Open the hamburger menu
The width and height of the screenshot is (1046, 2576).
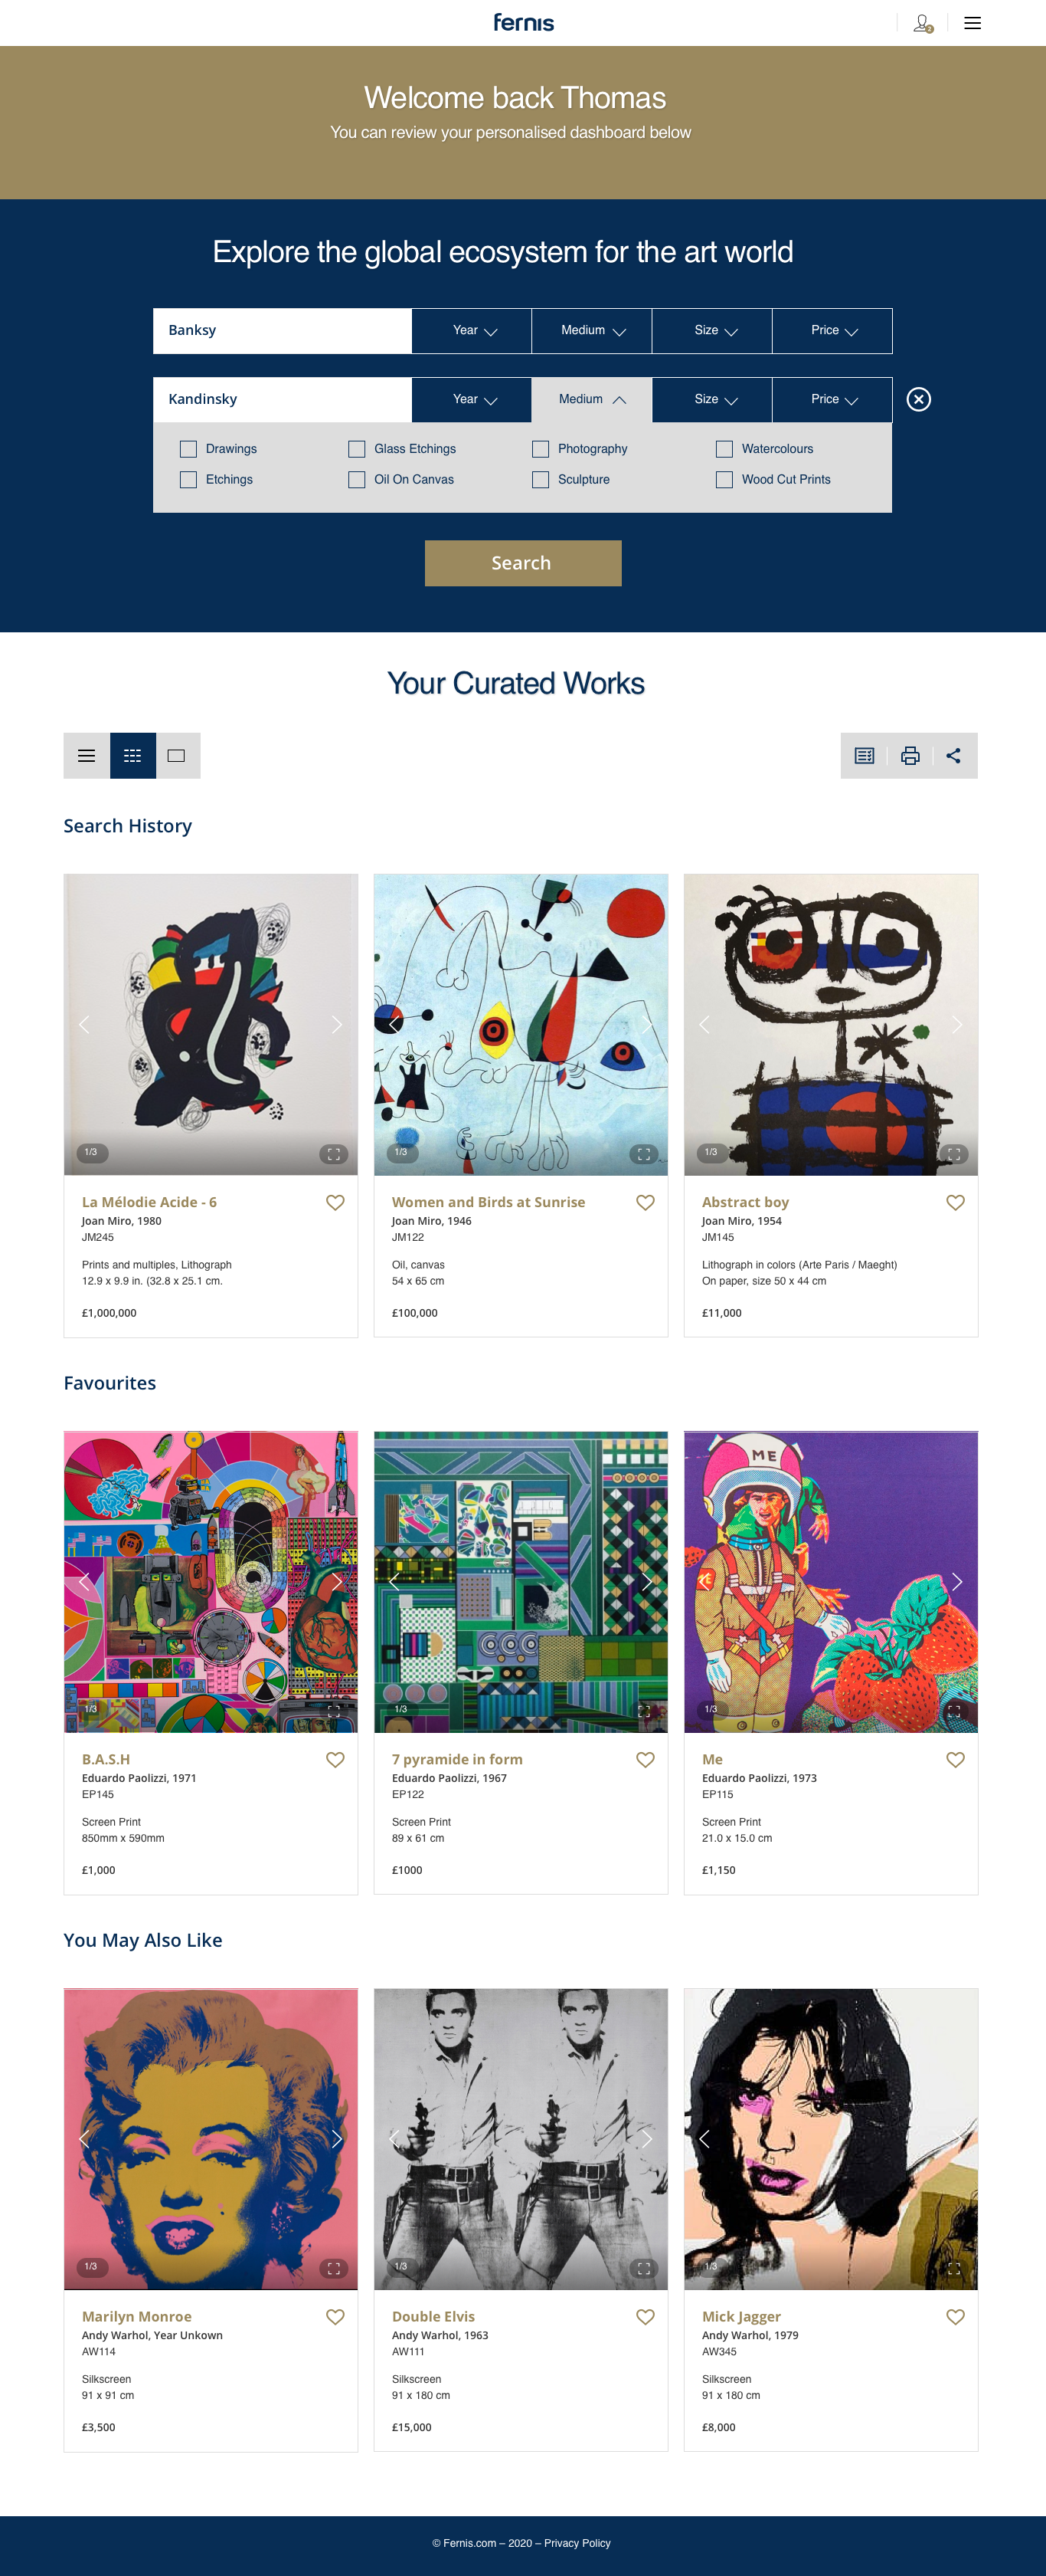[x=972, y=23]
